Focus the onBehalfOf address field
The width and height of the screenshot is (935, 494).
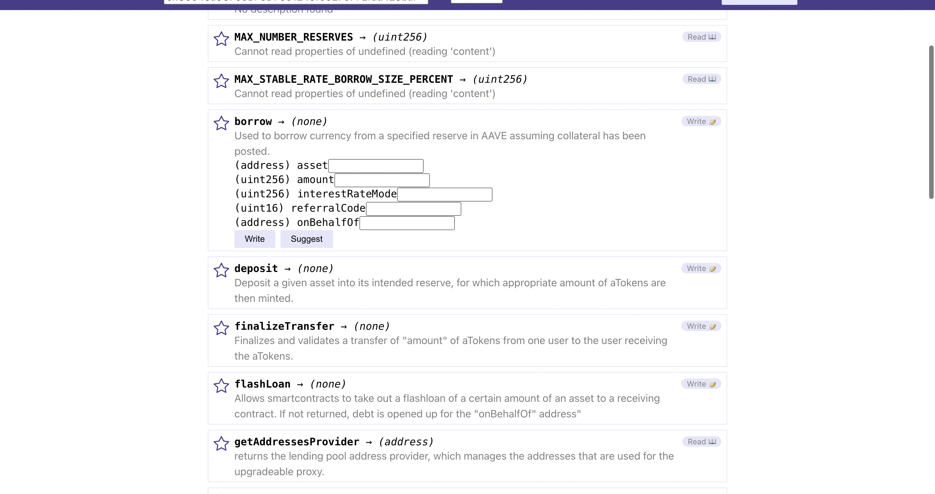(407, 223)
